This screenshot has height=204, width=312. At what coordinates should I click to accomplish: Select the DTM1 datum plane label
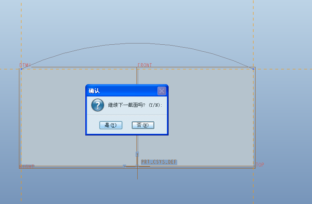[x=25, y=65]
